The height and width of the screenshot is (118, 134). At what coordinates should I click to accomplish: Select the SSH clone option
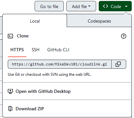click(x=36, y=50)
